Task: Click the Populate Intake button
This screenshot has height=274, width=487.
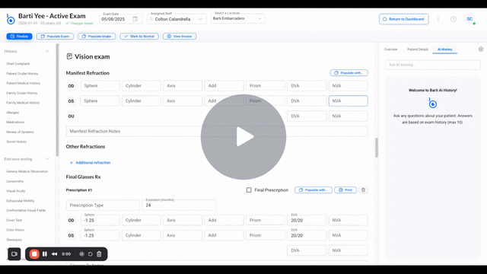Action: [97, 37]
